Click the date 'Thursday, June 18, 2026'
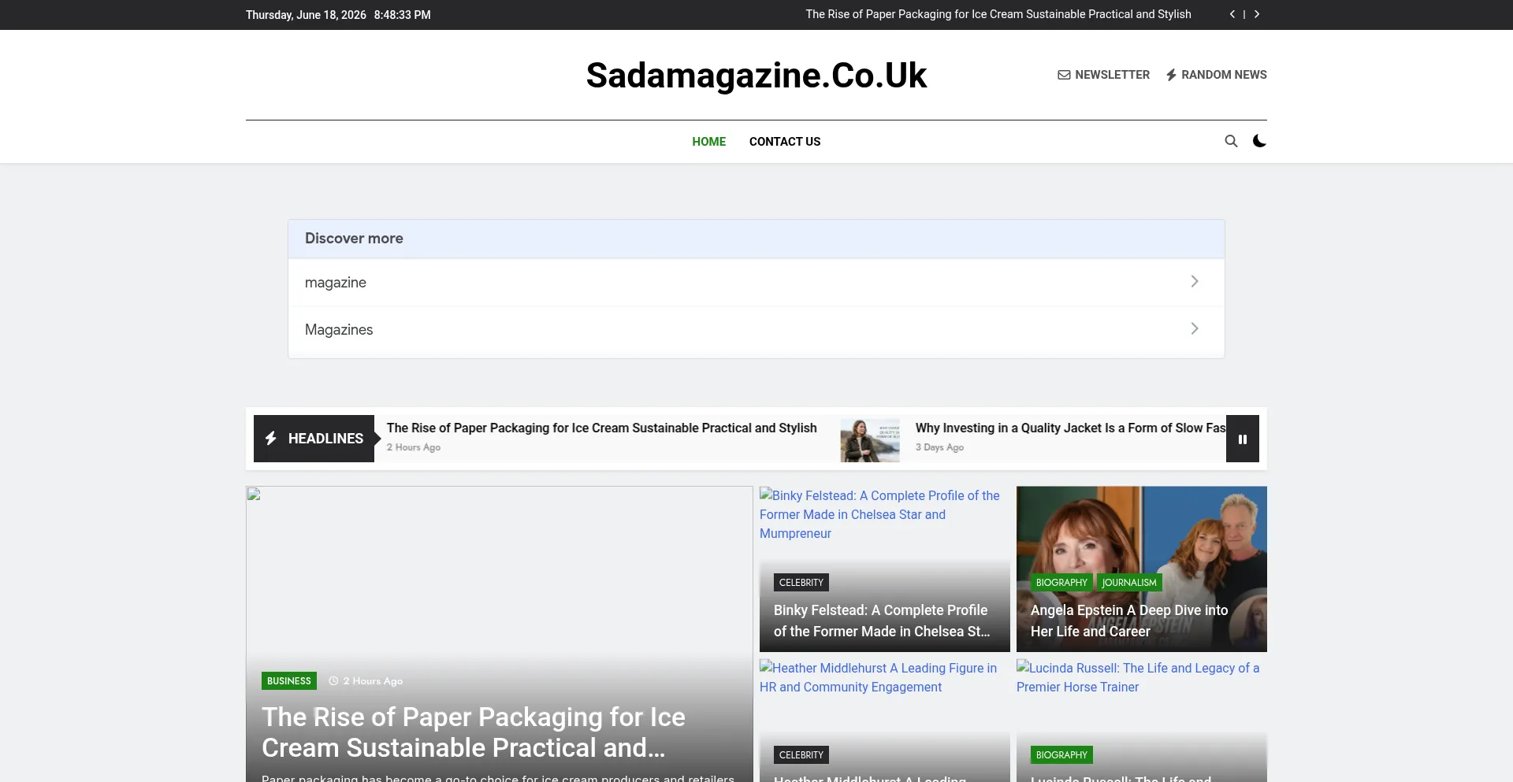 click(306, 15)
